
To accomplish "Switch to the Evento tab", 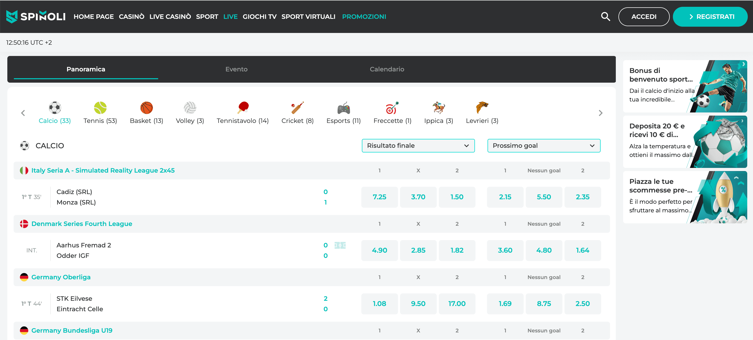I will pos(236,69).
